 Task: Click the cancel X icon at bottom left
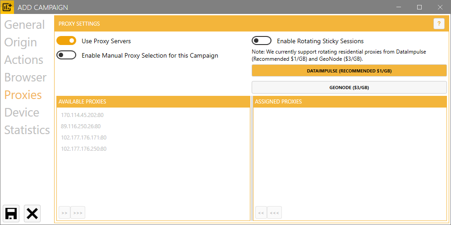pyautogui.click(x=32, y=213)
